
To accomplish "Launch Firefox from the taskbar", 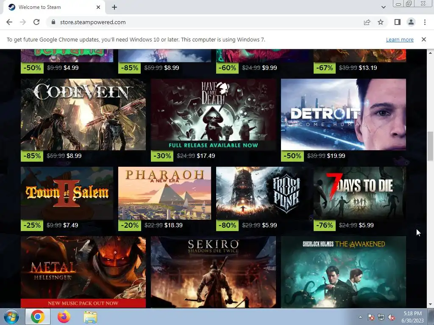I will pyautogui.click(x=64, y=317).
